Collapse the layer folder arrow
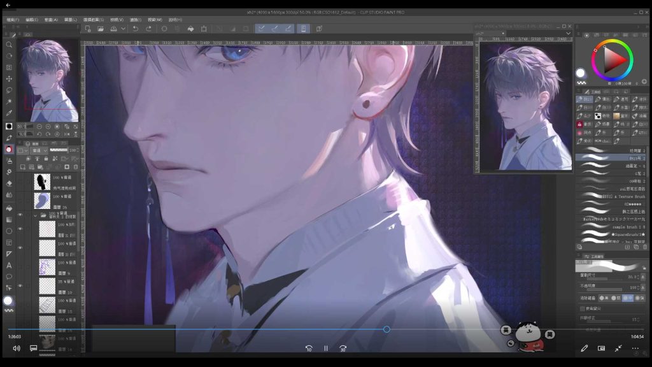652x367 pixels. [x=36, y=215]
